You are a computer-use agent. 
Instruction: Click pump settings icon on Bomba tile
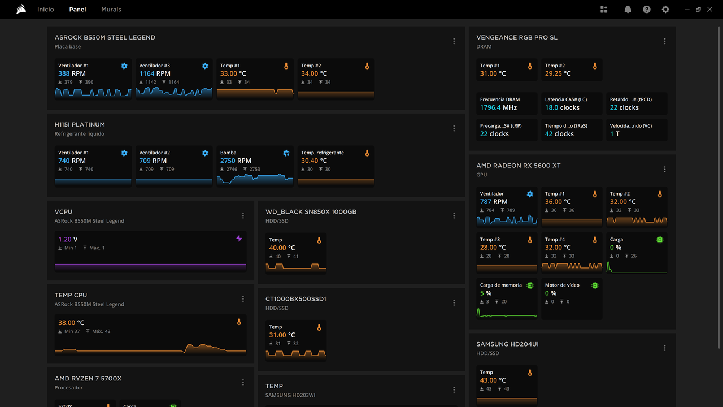click(x=286, y=153)
